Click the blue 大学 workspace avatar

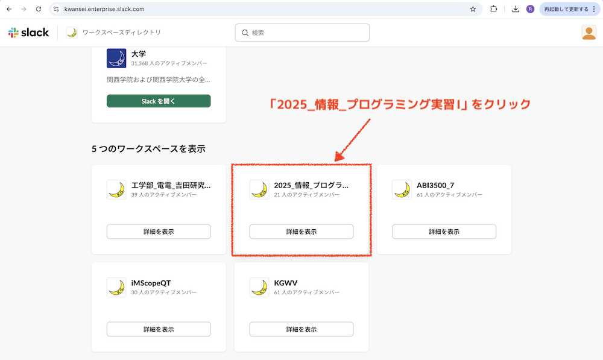(116, 59)
